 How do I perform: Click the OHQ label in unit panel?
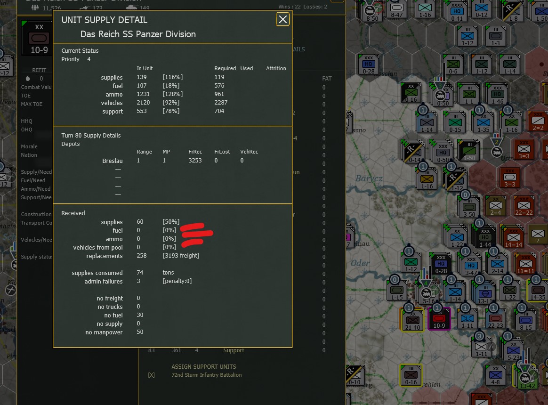pos(26,130)
